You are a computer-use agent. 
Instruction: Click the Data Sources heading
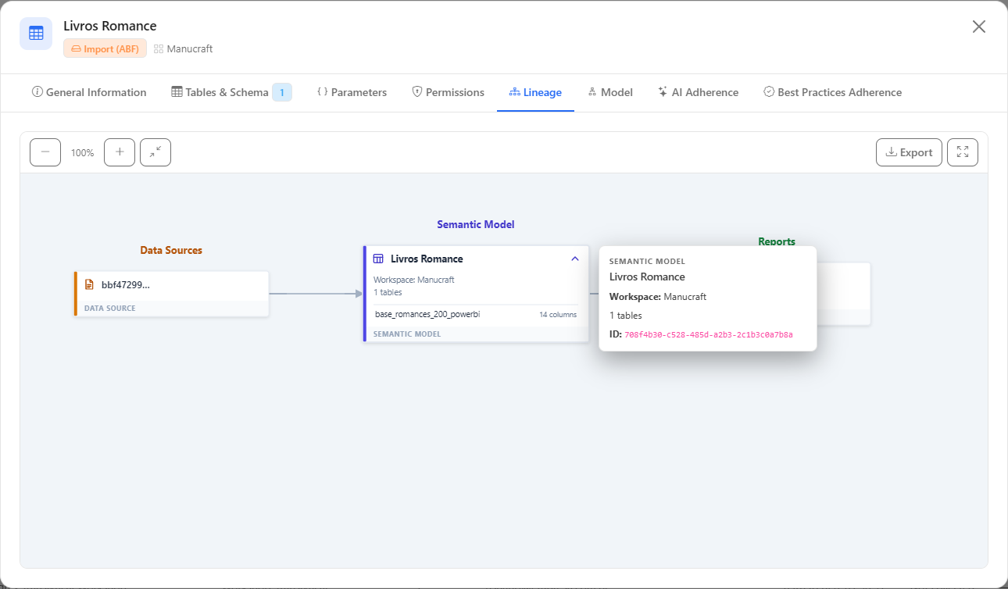click(x=171, y=251)
